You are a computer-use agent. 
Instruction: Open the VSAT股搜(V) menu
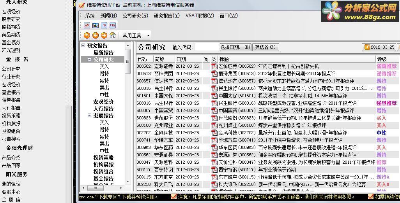click(200, 16)
